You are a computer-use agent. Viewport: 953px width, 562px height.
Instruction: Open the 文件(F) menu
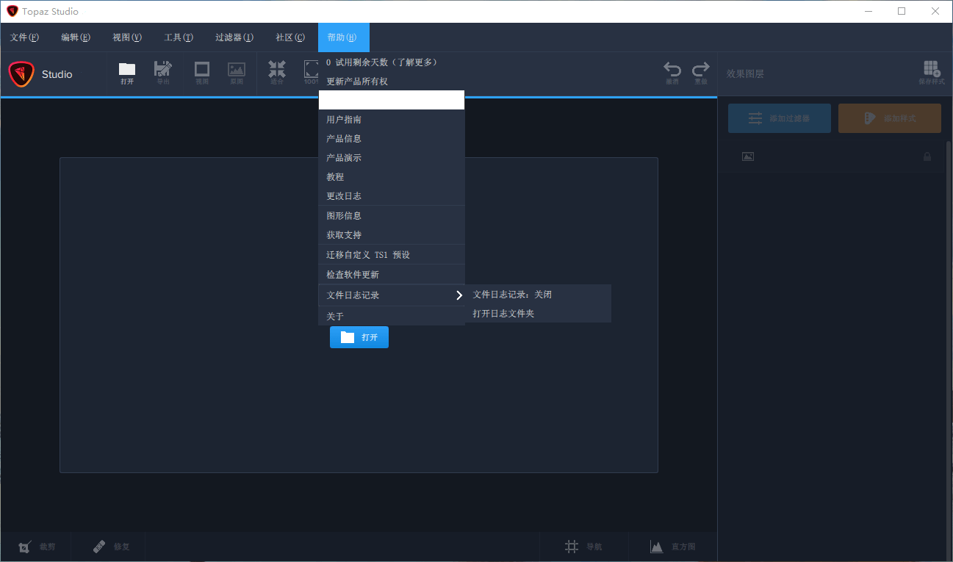click(x=24, y=37)
